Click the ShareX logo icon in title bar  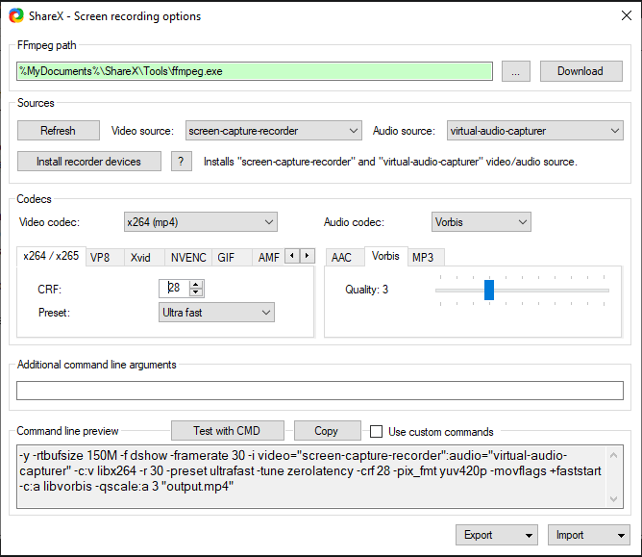[x=16, y=16]
